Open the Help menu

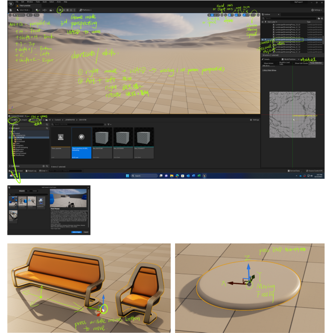click(65, 2)
